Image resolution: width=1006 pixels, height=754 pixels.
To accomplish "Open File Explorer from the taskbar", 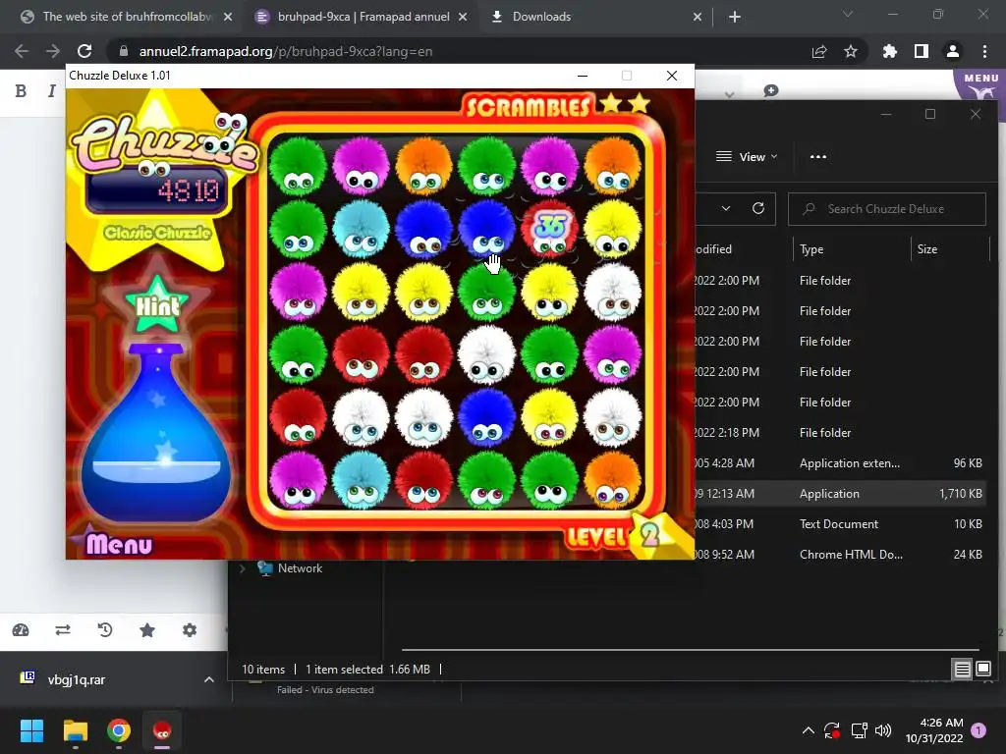I will [75, 730].
